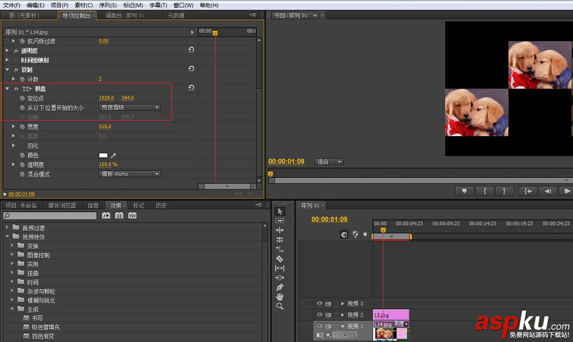Screen dimensions: 573x342
Task: Click the 透明度 value 100.0 %
Action: 108,165
